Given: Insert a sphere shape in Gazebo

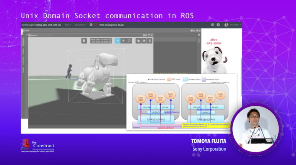Looking at the screenshot, I should click(x=143, y=40).
